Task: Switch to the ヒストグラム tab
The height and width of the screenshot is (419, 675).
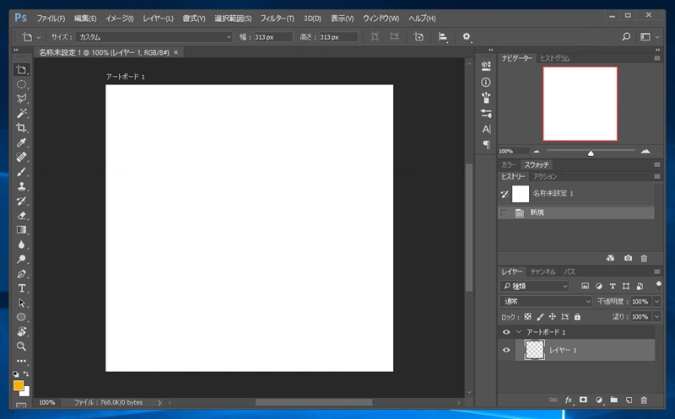Action: coord(555,58)
